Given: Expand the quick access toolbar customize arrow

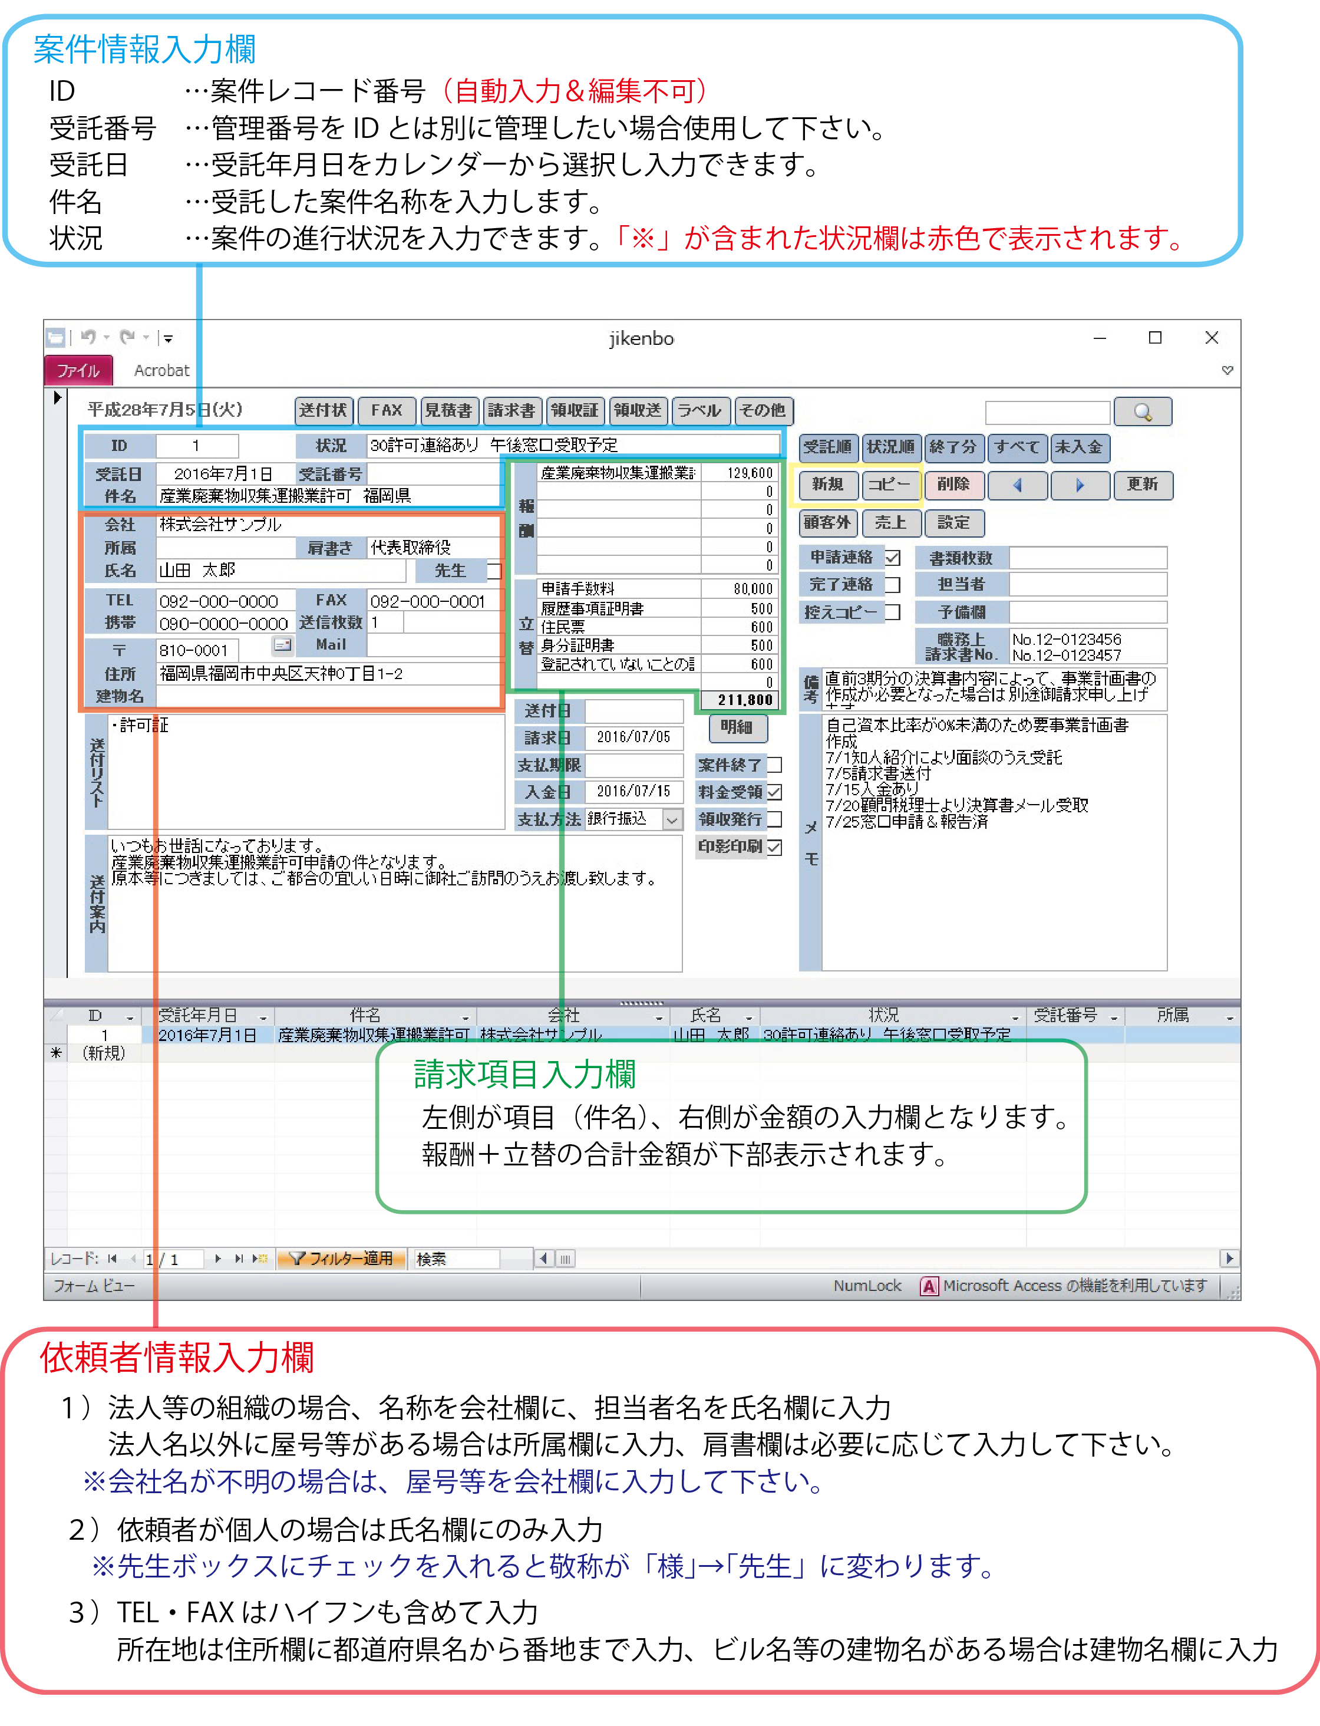Looking at the screenshot, I should [x=168, y=339].
